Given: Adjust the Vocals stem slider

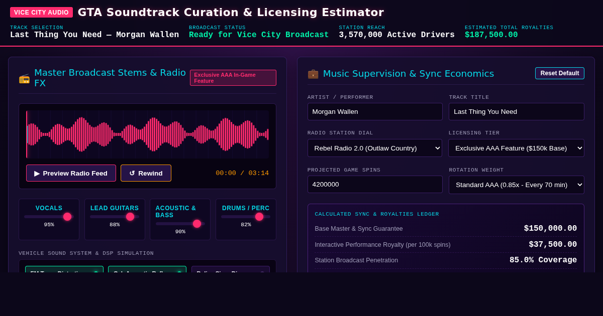Looking at the screenshot, I should [49, 217].
